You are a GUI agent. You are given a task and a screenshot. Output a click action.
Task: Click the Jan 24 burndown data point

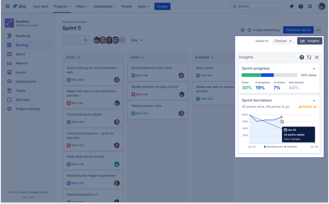point(281,117)
